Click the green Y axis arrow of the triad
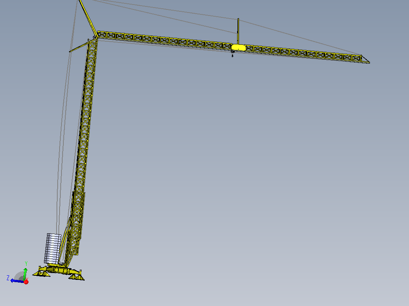This screenshot has height=306, width=409. 25,274
